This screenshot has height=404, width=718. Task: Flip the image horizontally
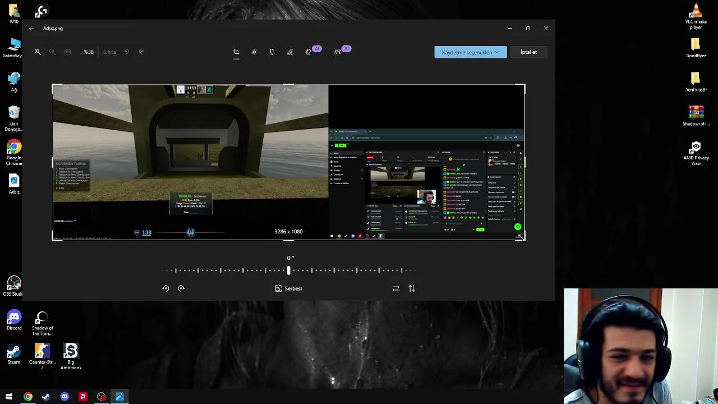396,288
